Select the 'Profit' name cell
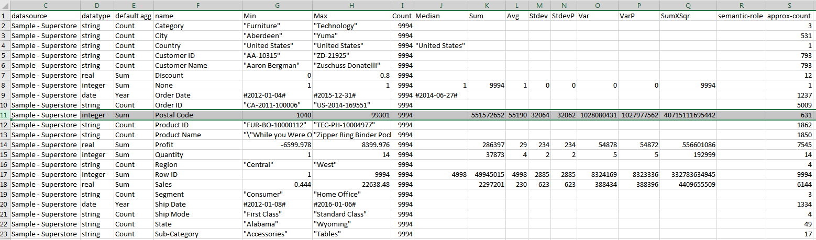 [x=197, y=145]
